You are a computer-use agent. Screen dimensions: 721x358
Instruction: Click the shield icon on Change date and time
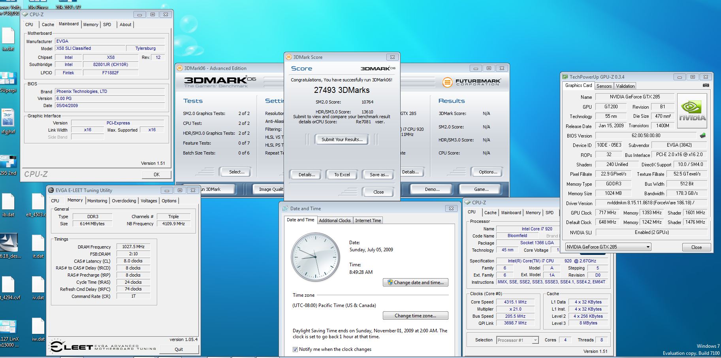[390, 282]
